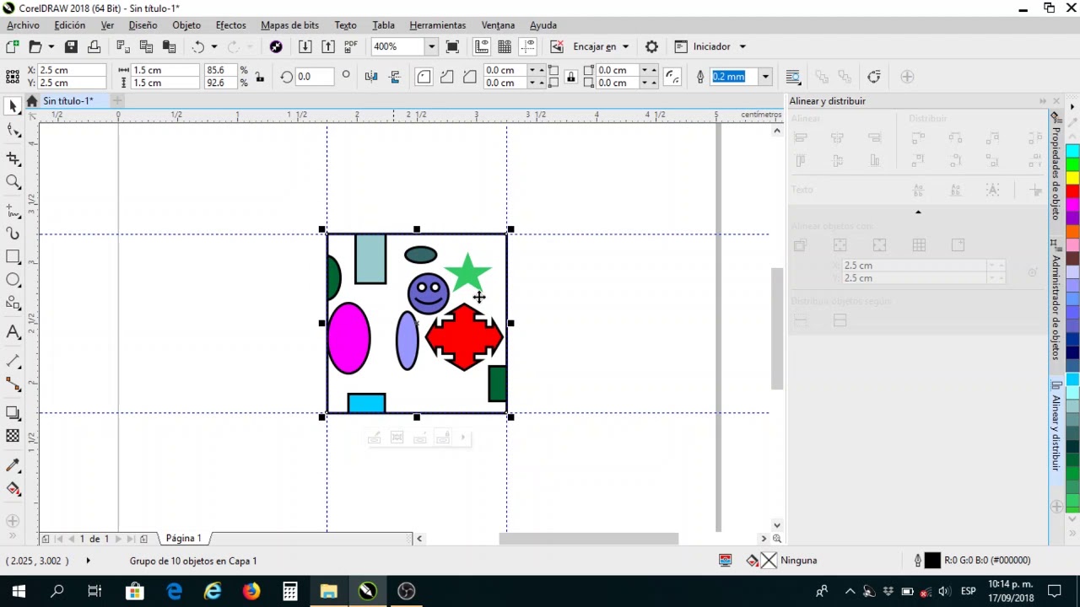The height and width of the screenshot is (607, 1080).
Task: Select the Text tool
Action: click(13, 332)
